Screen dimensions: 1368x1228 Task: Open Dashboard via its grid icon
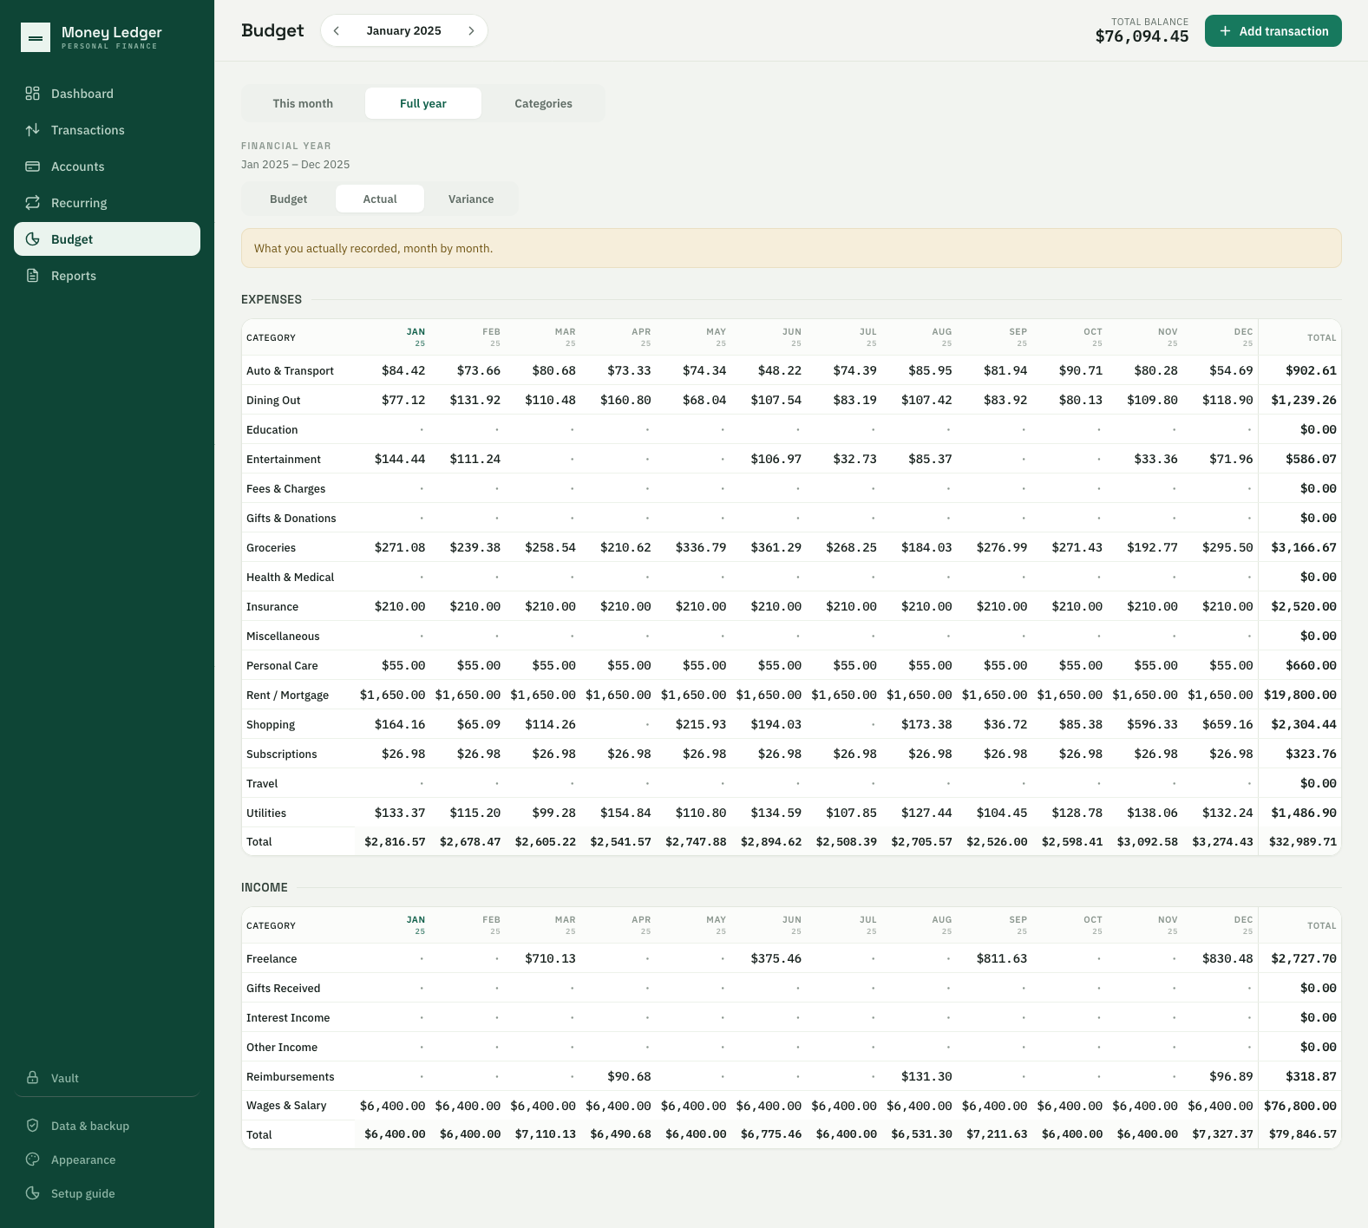(x=32, y=94)
